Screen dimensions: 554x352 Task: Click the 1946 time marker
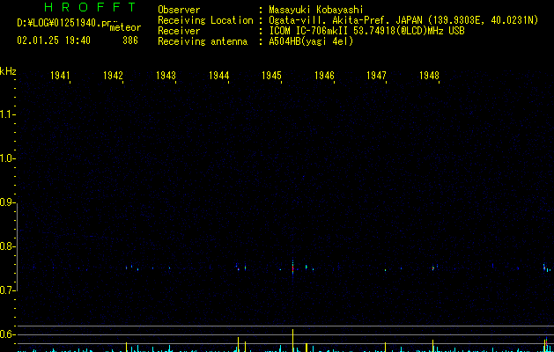[x=324, y=76]
